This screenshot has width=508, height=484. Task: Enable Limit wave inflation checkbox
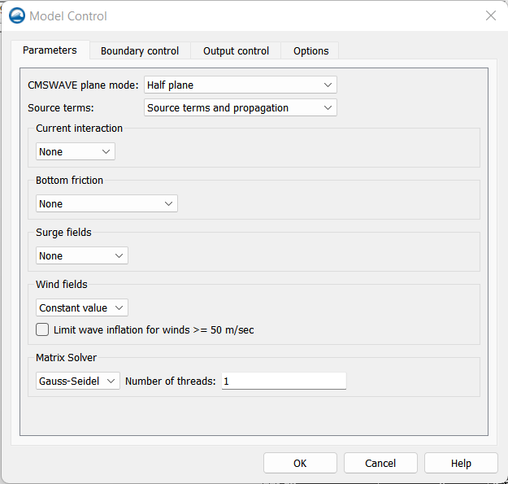[42, 329]
